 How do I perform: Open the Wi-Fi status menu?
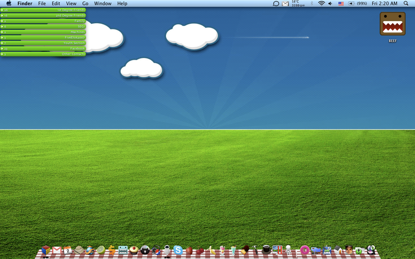click(321, 4)
